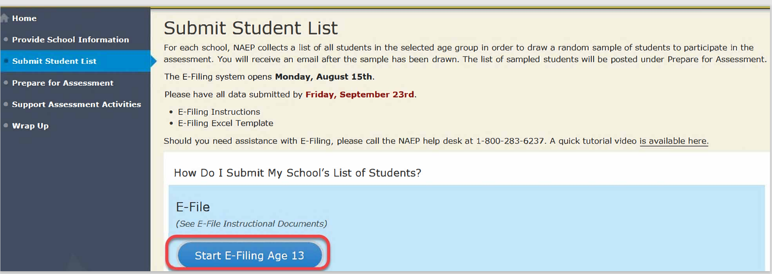Image resolution: width=772 pixels, height=274 pixels.
Task: Navigate to Prepare for Assessment
Action: click(63, 83)
